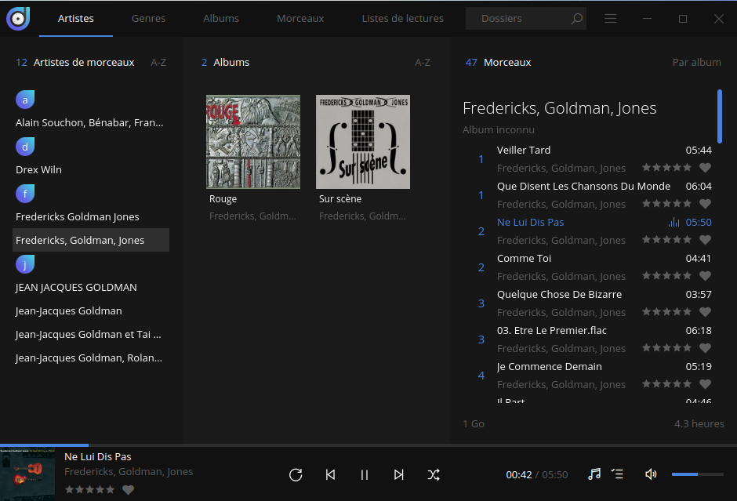Jump to letter 'j' artist header
This screenshot has width=737, height=501.
(25, 264)
